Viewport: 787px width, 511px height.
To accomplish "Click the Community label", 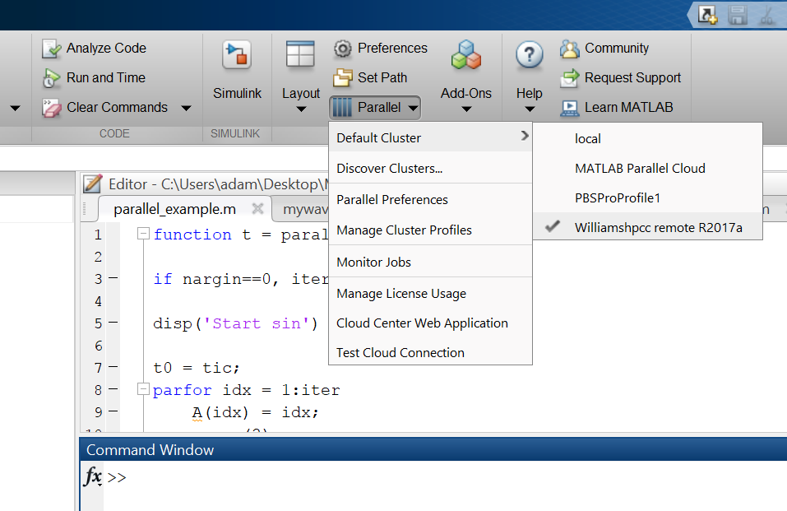I will pos(617,49).
